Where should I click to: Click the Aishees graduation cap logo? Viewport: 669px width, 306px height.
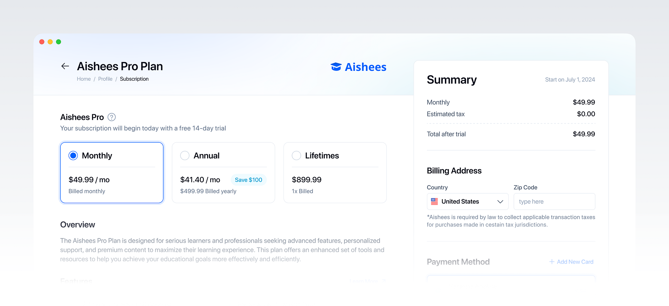click(x=336, y=67)
